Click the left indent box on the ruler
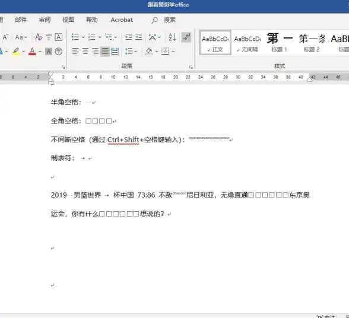This screenshot has height=318, width=349. (51, 84)
